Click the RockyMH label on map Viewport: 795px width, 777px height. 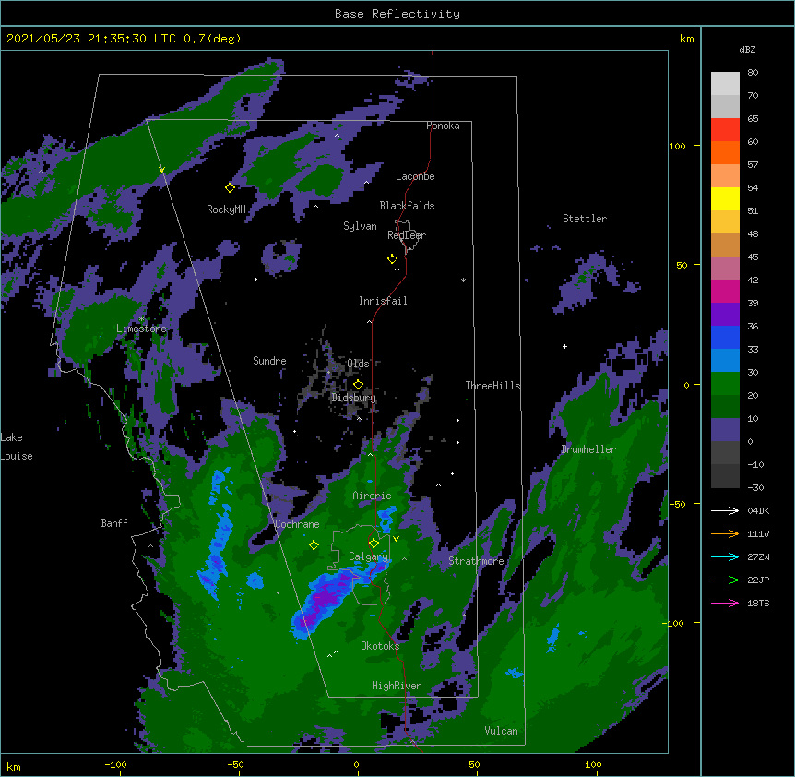(x=226, y=209)
